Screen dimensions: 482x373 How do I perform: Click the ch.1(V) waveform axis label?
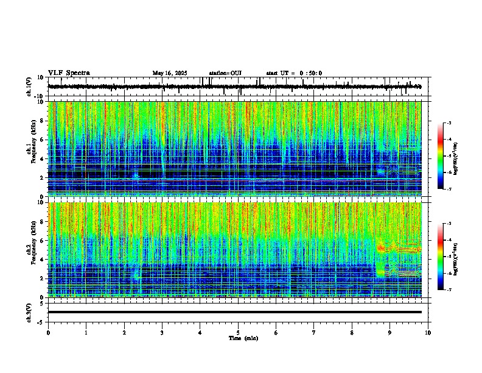pyautogui.click(x=29, y=87)
